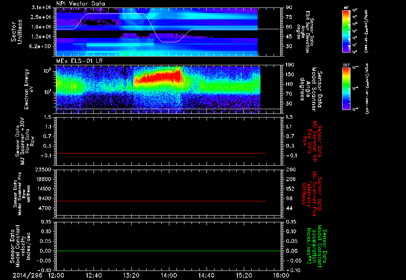Click the green line in velocity panel
Image resolution: width=406 pixels, height=280 pixels.
[x=168, y=251]
